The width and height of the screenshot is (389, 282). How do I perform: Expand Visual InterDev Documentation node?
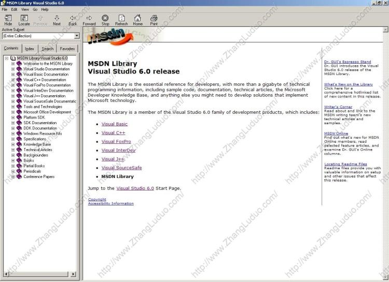pyautogui.click(x=13, y=91)
